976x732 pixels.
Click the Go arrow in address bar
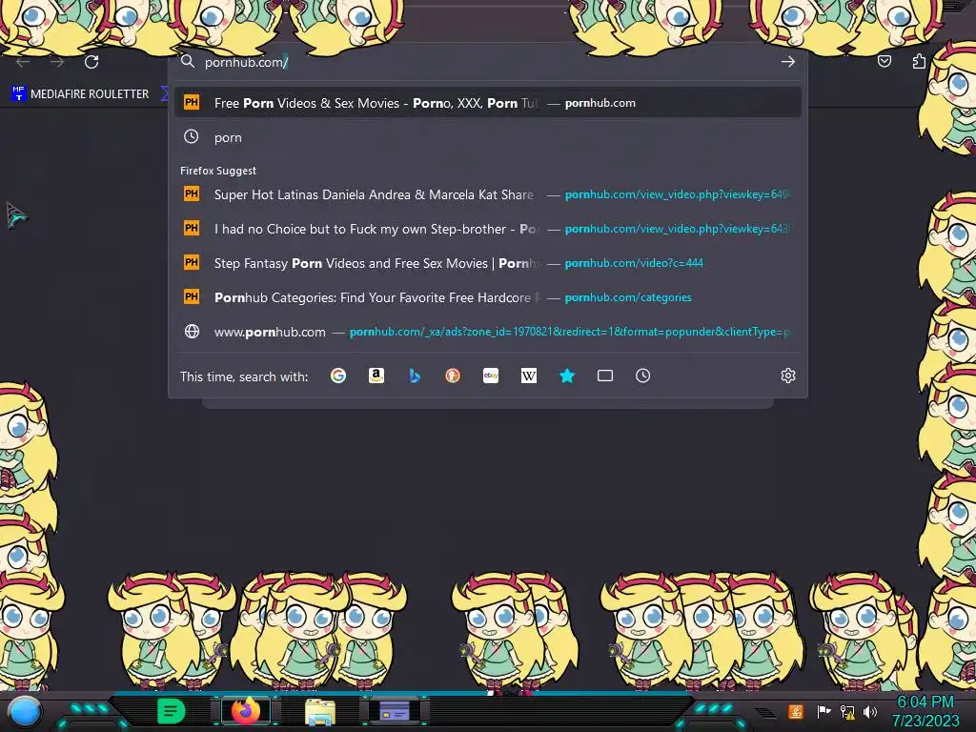(788, 62)
